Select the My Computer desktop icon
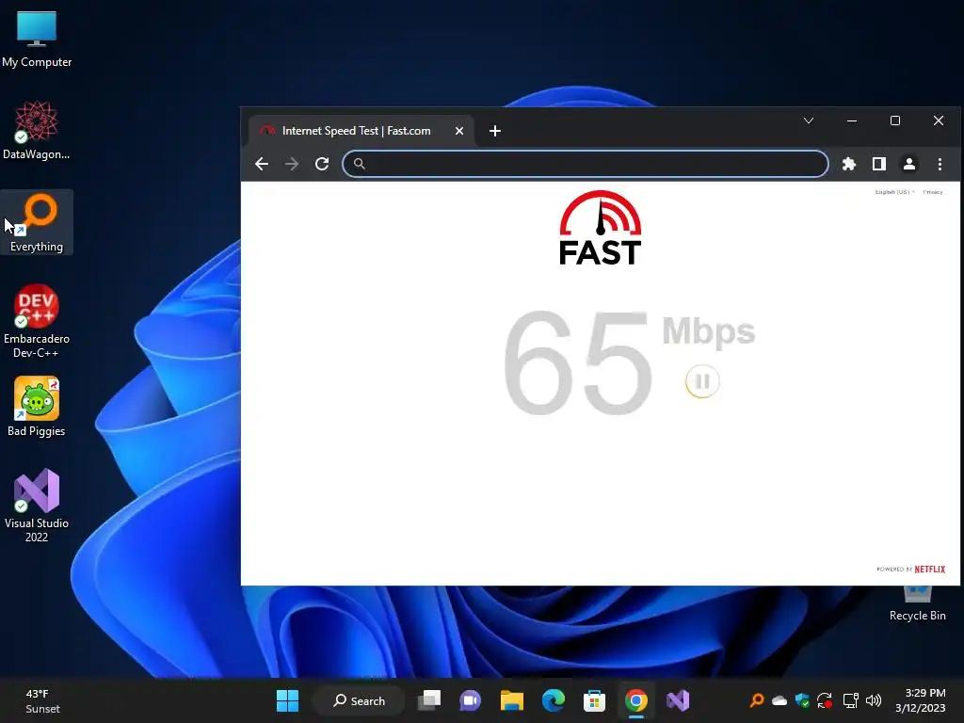 [x=37, y=39]
